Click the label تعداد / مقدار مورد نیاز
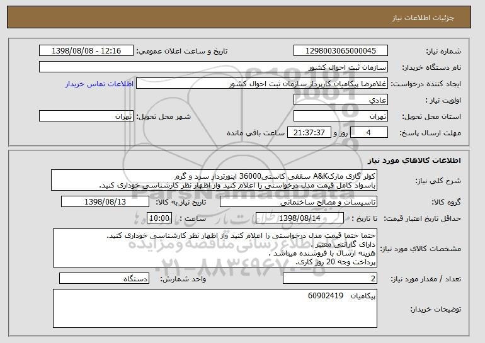Viewport: 485px width, 343px height. tap(426, 279)
